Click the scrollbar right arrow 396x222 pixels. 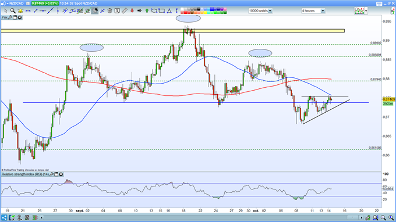pyautogui.click(x=362, y=217)
